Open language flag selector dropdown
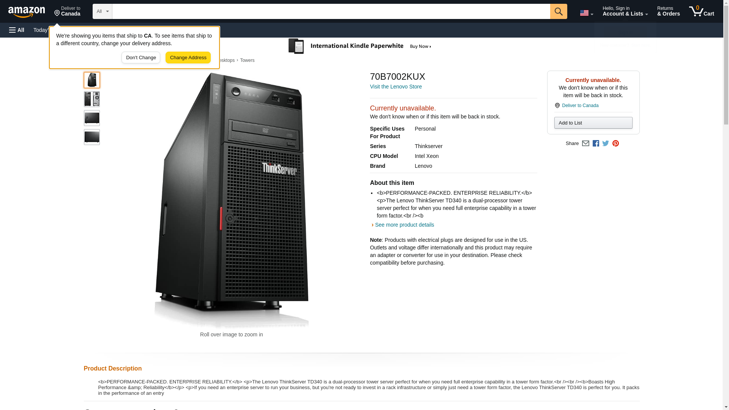Viewport: 729px width, 410px height. [x=586, y=13]
